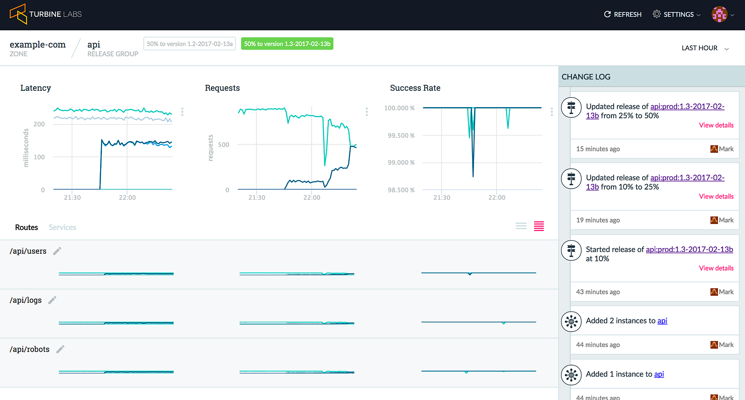The height and width of the screenshot is (400, 745).
Task: Expand the Last Hour time range dropdown
Action: (x=705, y=48)
